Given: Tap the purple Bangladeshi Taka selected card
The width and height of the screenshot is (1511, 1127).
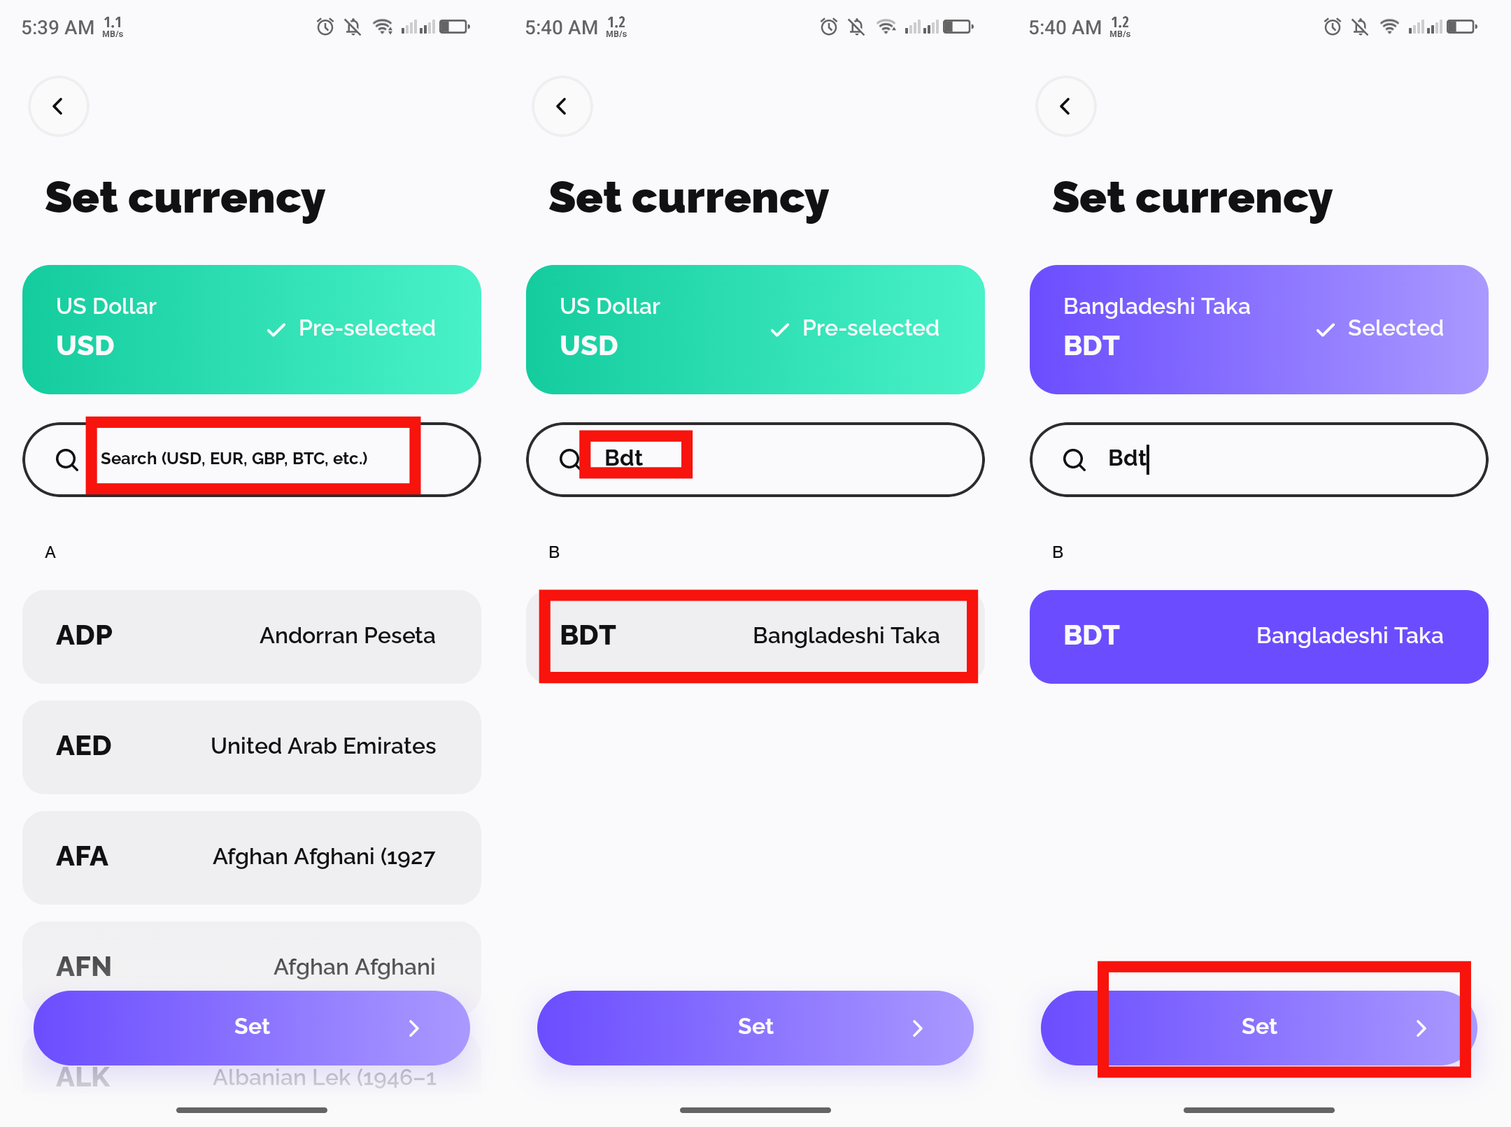Looking at the screenshot, I should pyautogui.click(x=1259, y=636).
